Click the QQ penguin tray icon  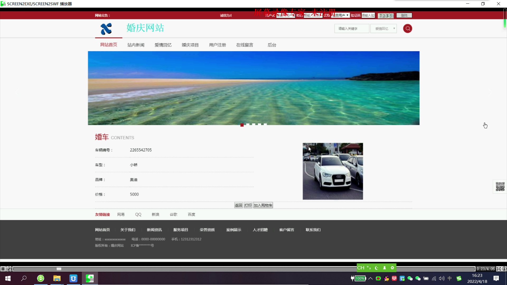tap(386, 278)
